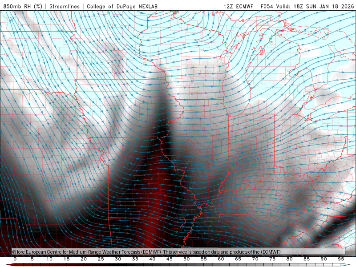This screenshot has height=267, width=356.
Task: Click the ECMWF copyright notice banner
Action: pyautogui.click(x=178, y=252)
